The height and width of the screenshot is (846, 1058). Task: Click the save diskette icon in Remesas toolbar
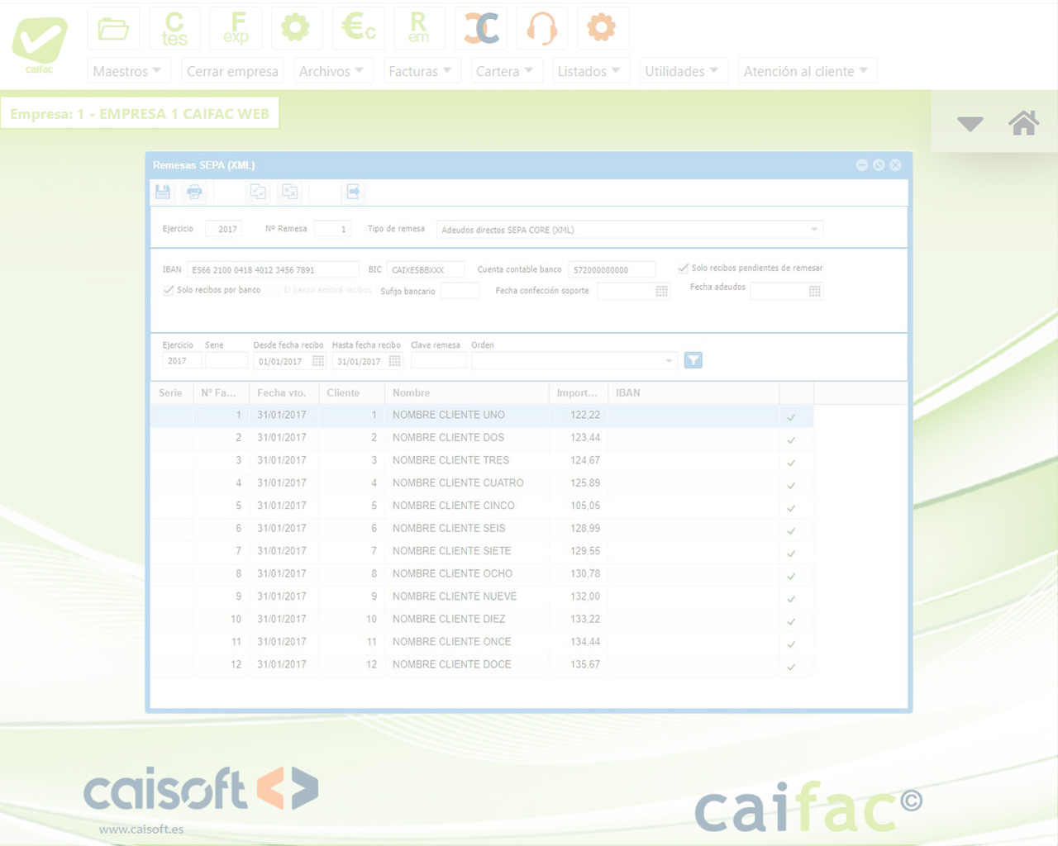click(x=163, y=192)
